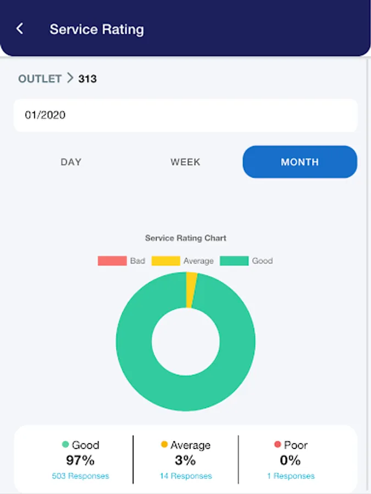The height and width of the screenshot is (494, 371).
Task: Click the green Good status dot
Action: 65,445
